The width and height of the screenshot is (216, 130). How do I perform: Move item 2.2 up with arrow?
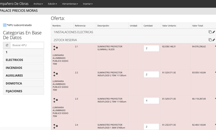coord(54,73)
